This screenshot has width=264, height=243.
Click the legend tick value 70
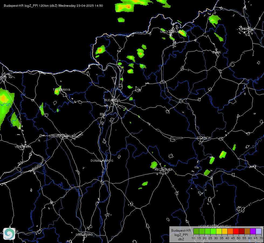pos(261,238)
